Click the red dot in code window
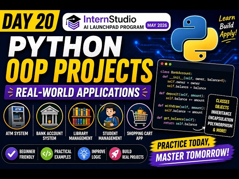Viewport: 239px width, 179px height. pos(162,64)
